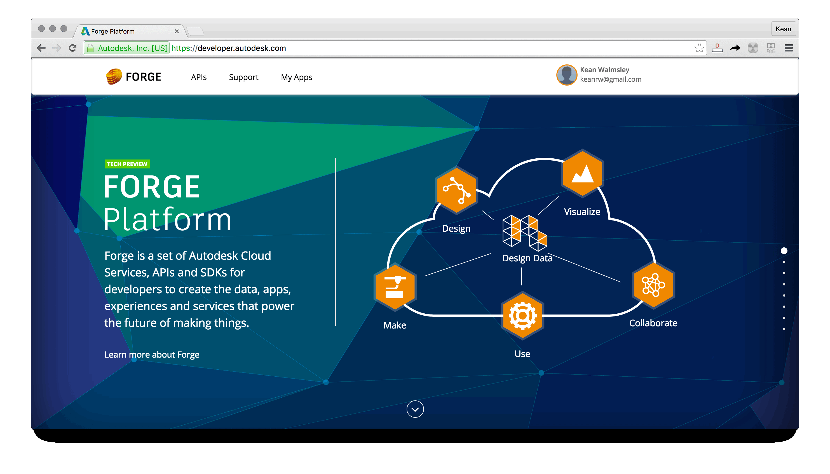Click the Collaborate network hexagon icon
This screenshot has width=830, height=474.
(x=653, y=285)
